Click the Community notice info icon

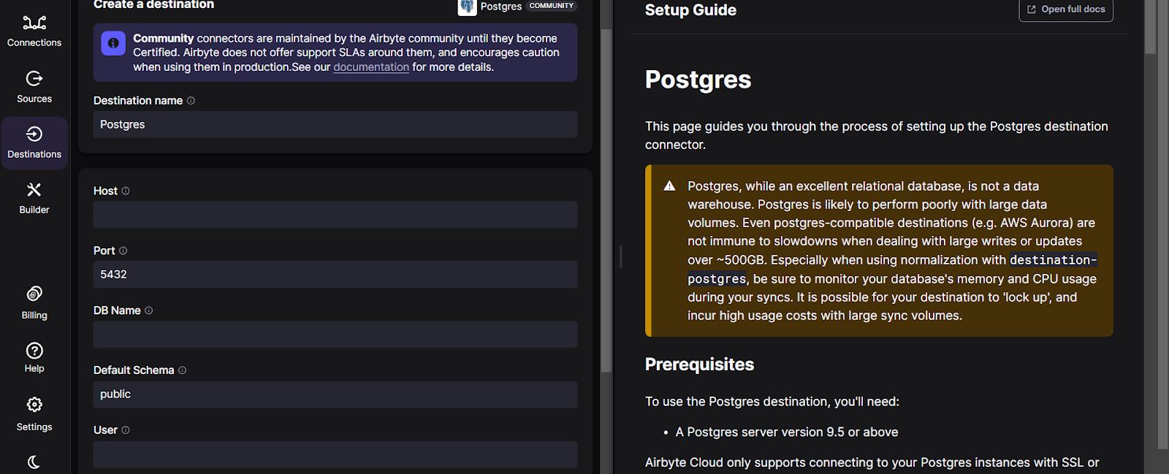113,43
